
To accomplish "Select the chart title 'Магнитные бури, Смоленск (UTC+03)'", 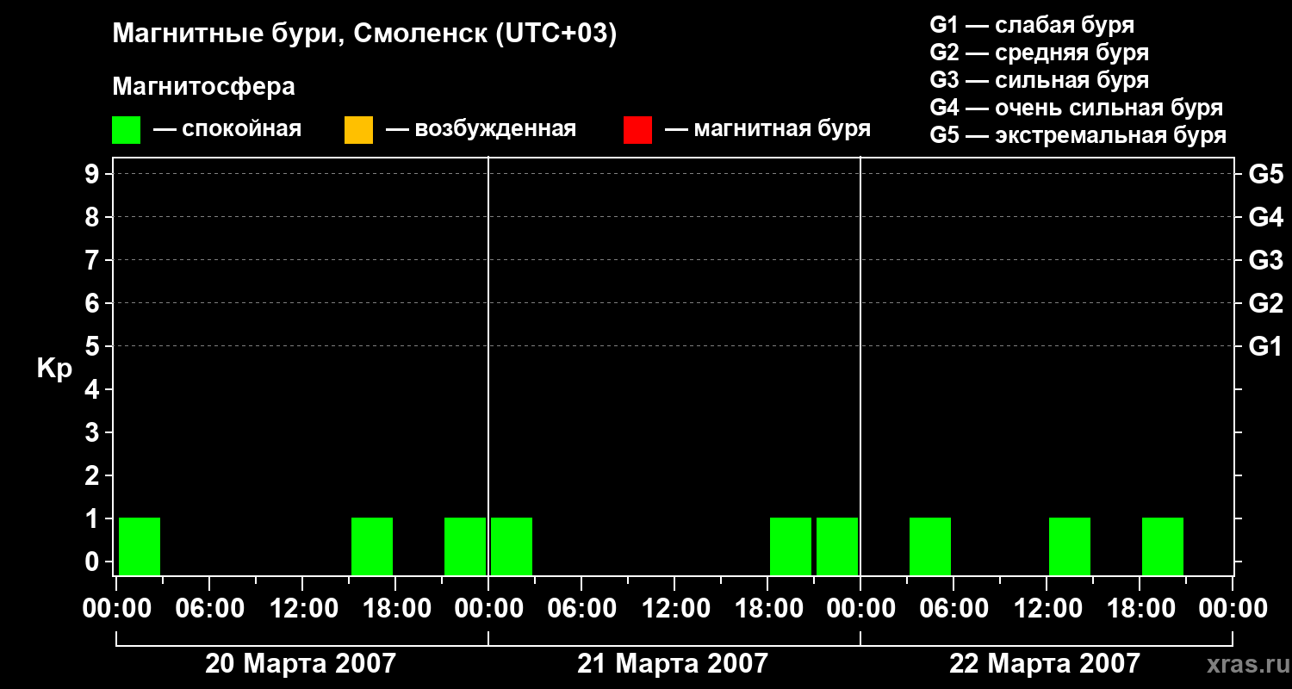I will (x=365, y=34).
